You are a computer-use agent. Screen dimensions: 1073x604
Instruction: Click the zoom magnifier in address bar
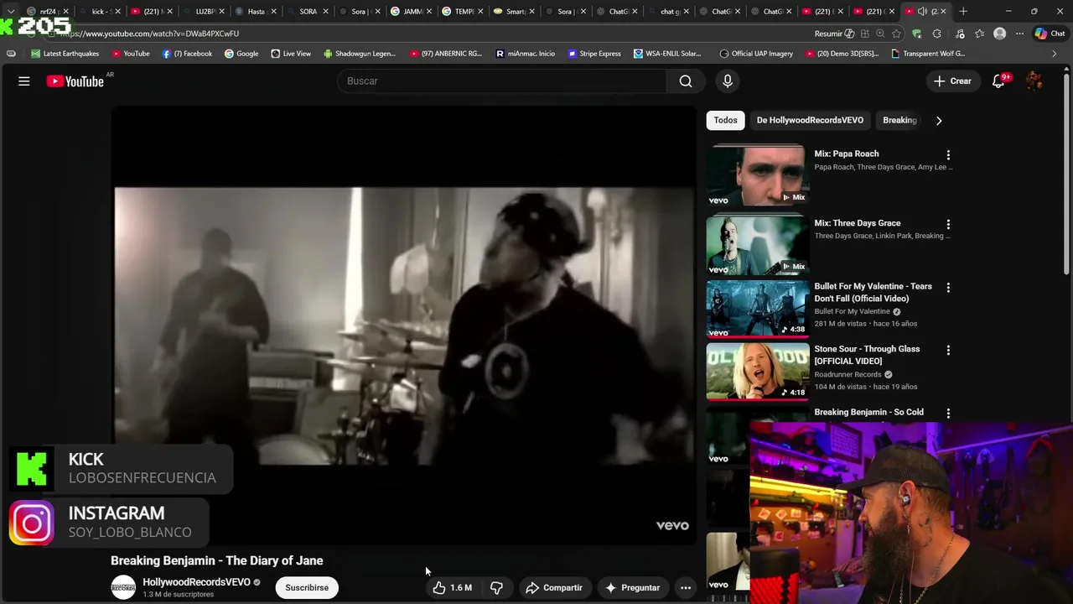click(x=880, y=34)
